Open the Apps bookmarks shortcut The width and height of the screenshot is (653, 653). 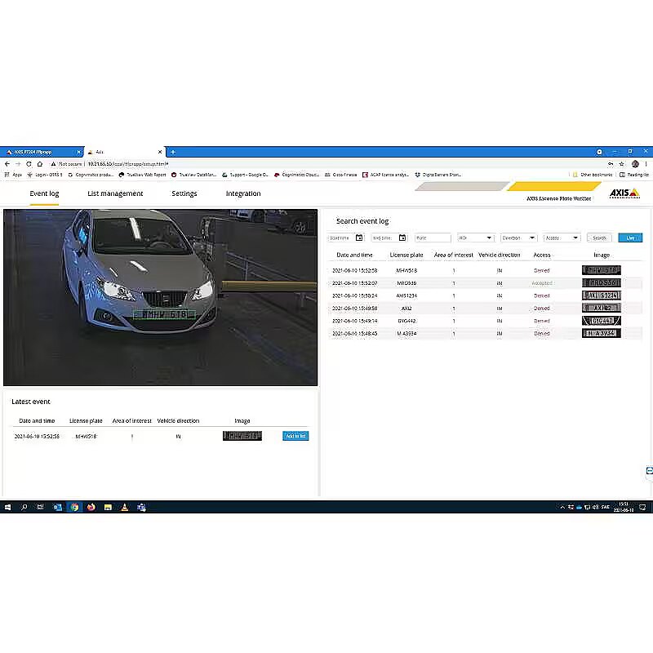tap(13, 175)
